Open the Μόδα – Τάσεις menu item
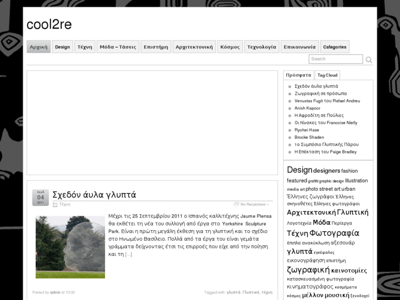This screenshot has height=300, width=400. pos(118,47)
